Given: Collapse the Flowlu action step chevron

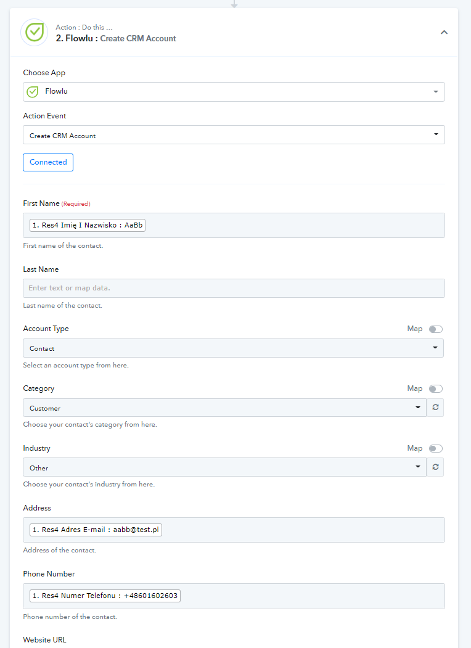Looking at the screenshot, I should coord(444,32).
